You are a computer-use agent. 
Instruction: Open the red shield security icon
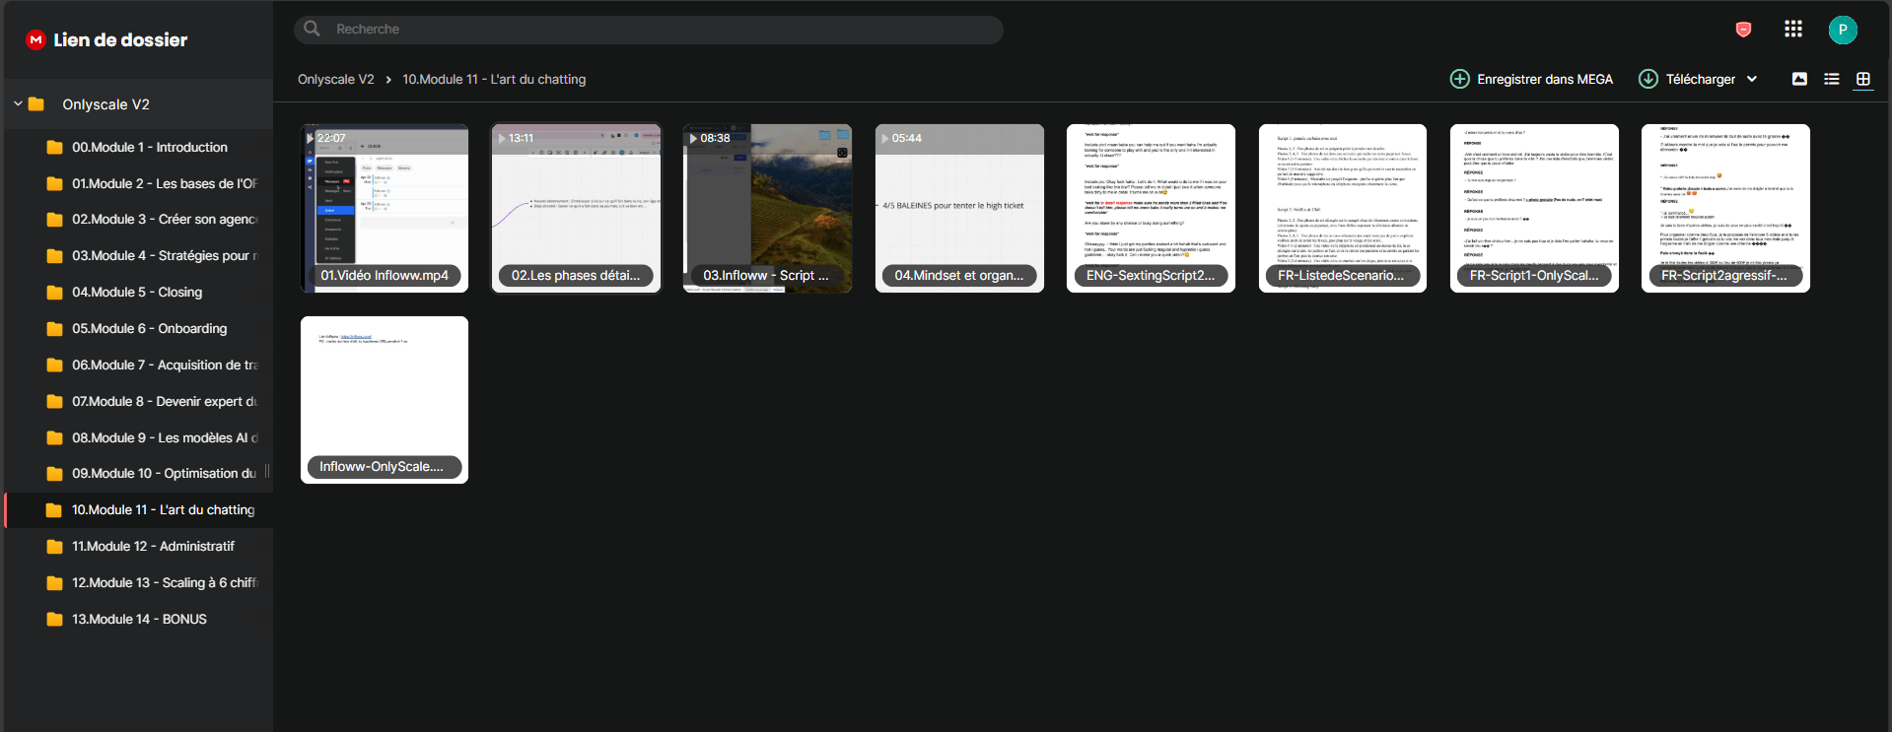[1743, 30]
